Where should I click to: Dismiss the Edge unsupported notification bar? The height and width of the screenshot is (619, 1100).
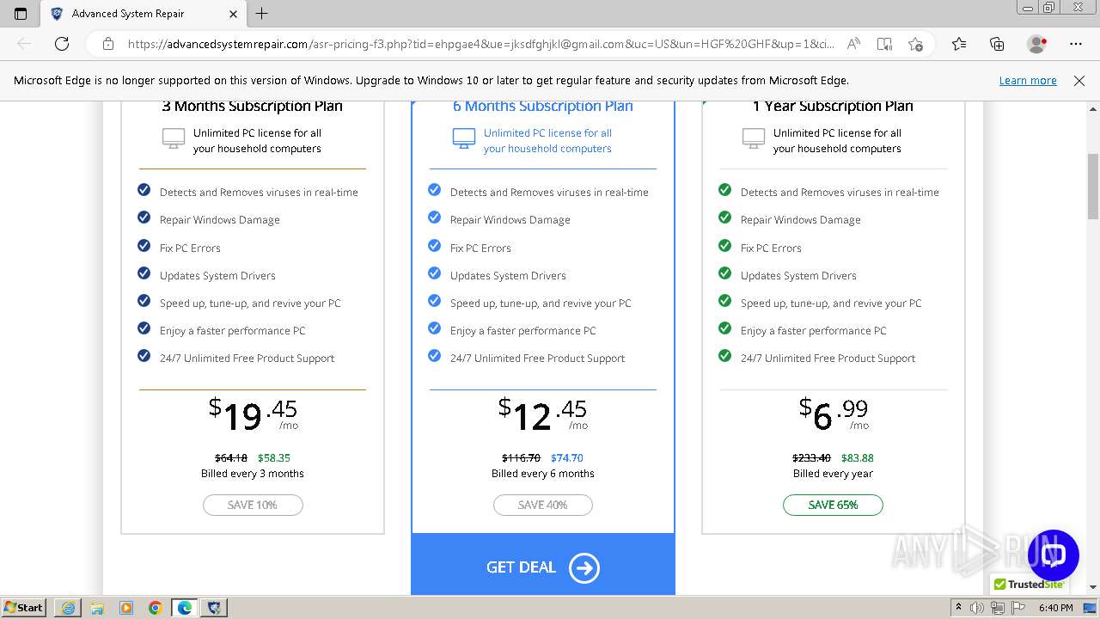pos(1079,81)
